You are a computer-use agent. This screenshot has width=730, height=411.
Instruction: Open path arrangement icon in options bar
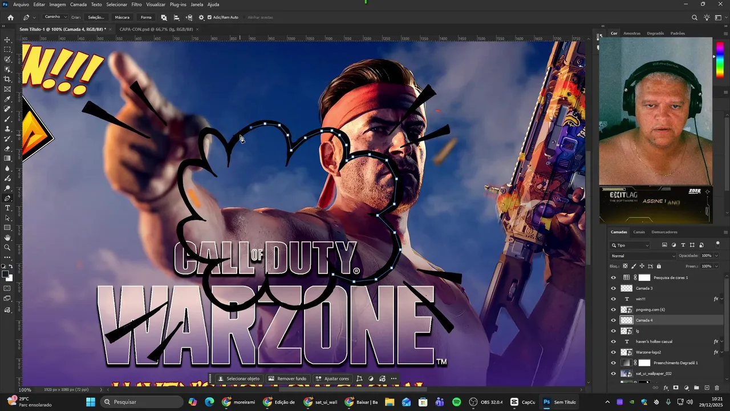(x=189, y=17)
